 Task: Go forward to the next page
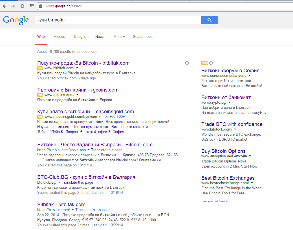click(x=13, y=6)
